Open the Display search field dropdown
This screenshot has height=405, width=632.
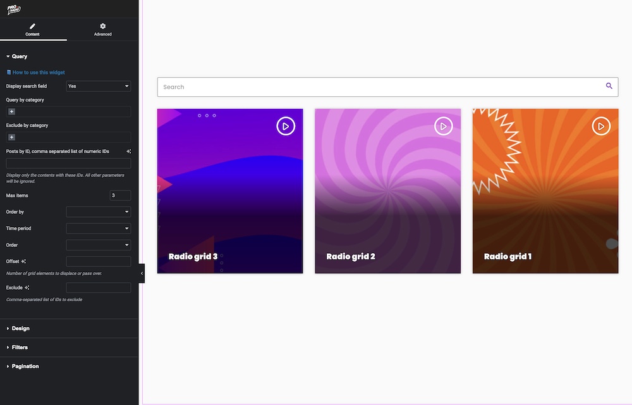(98, 86)
